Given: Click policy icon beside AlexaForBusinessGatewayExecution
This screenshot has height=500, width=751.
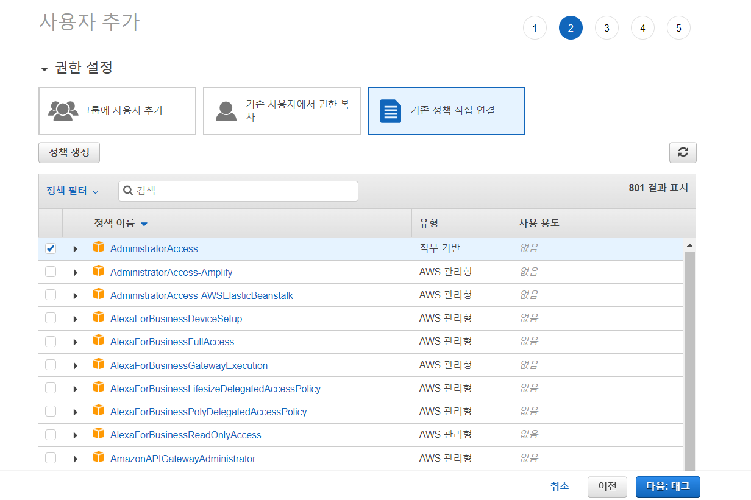Looking at the screenshot, I should [x=99, y=364].
